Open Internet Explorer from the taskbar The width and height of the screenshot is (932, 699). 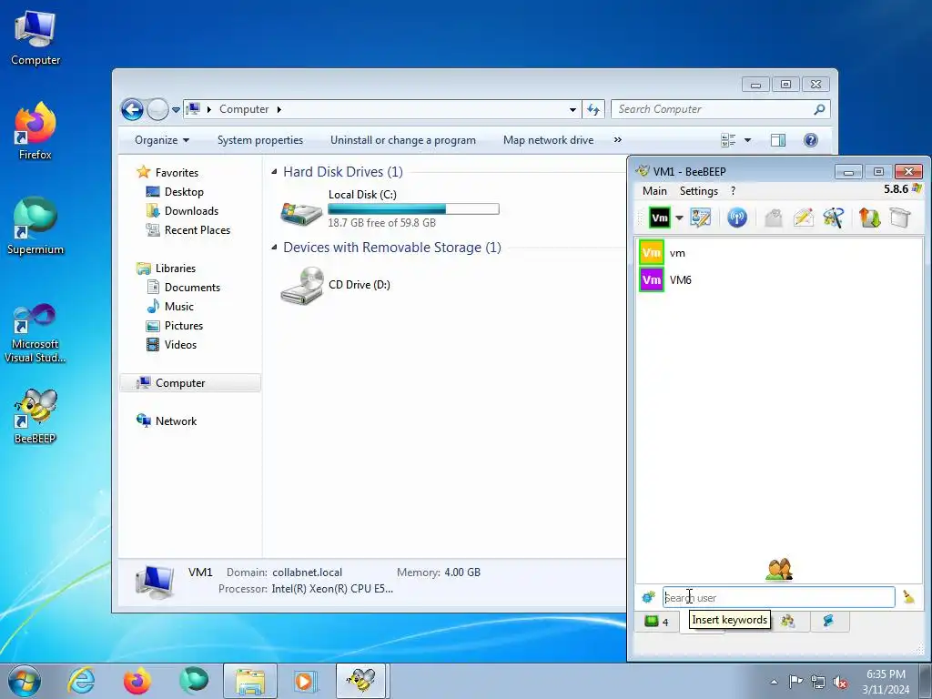click(81, 681)
